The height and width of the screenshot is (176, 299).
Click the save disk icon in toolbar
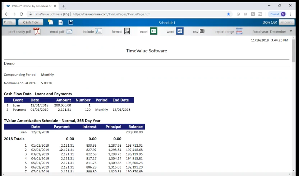[70, 22]
